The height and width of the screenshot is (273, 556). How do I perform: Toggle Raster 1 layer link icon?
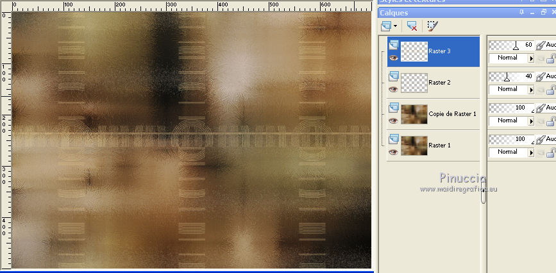click(x=541, y=140)
